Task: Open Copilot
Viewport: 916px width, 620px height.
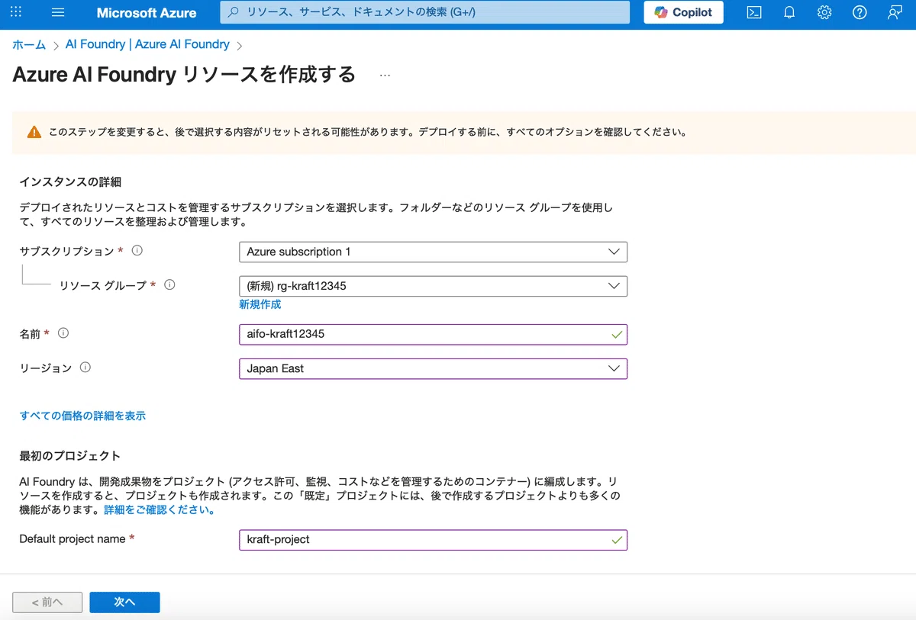Action: [683, 12]
